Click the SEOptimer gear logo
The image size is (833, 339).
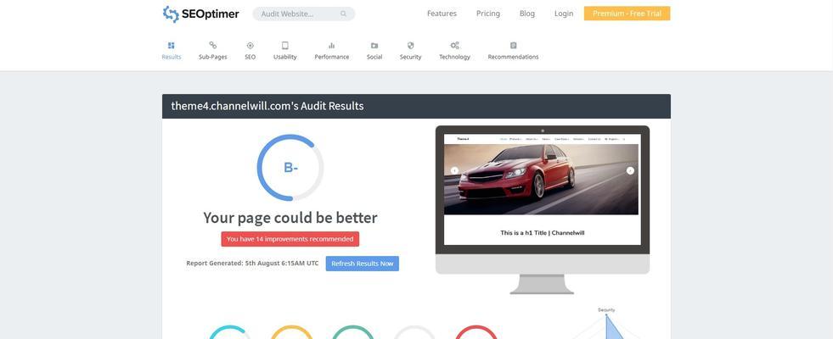click(171, 14)
